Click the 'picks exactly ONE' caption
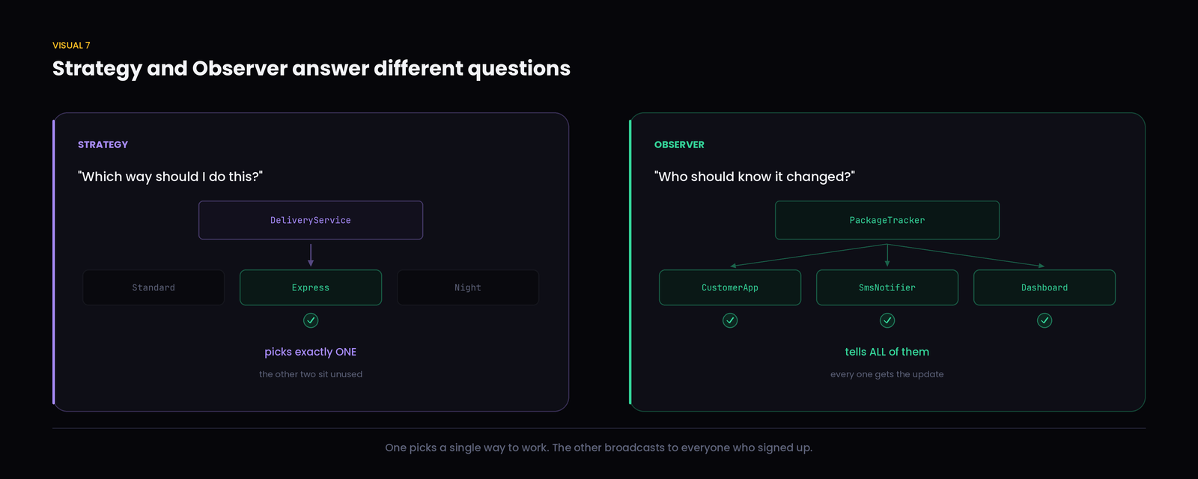Image resolution: width=1198 pixels, height=479 pixels. 311,352
